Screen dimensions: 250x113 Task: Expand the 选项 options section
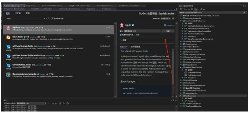click(121, 40)
